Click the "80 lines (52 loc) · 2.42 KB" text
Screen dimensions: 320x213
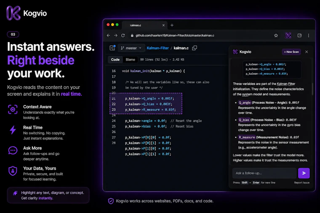(x=162, y=60)
